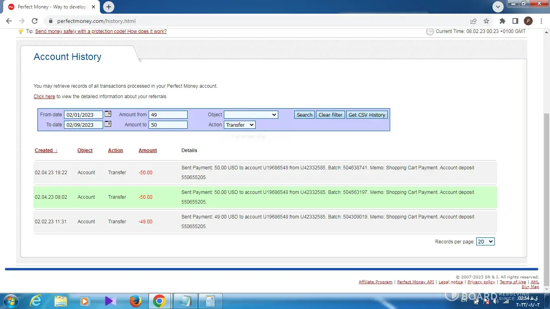
Task: Click the browser reload page icon
Action: coord(35,21)
